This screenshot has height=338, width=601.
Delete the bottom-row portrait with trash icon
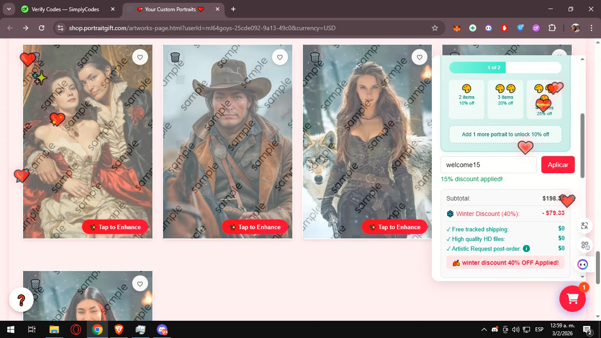[x=35, y=284]
